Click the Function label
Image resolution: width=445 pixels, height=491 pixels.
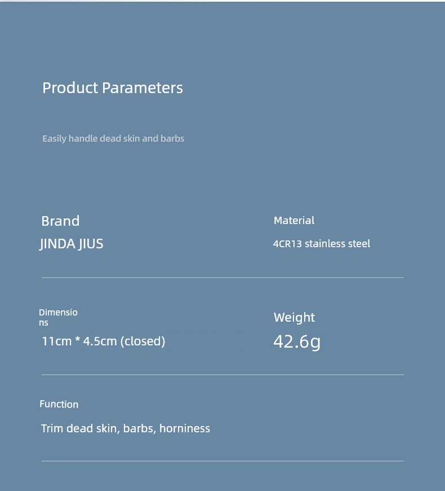(59, 404)
